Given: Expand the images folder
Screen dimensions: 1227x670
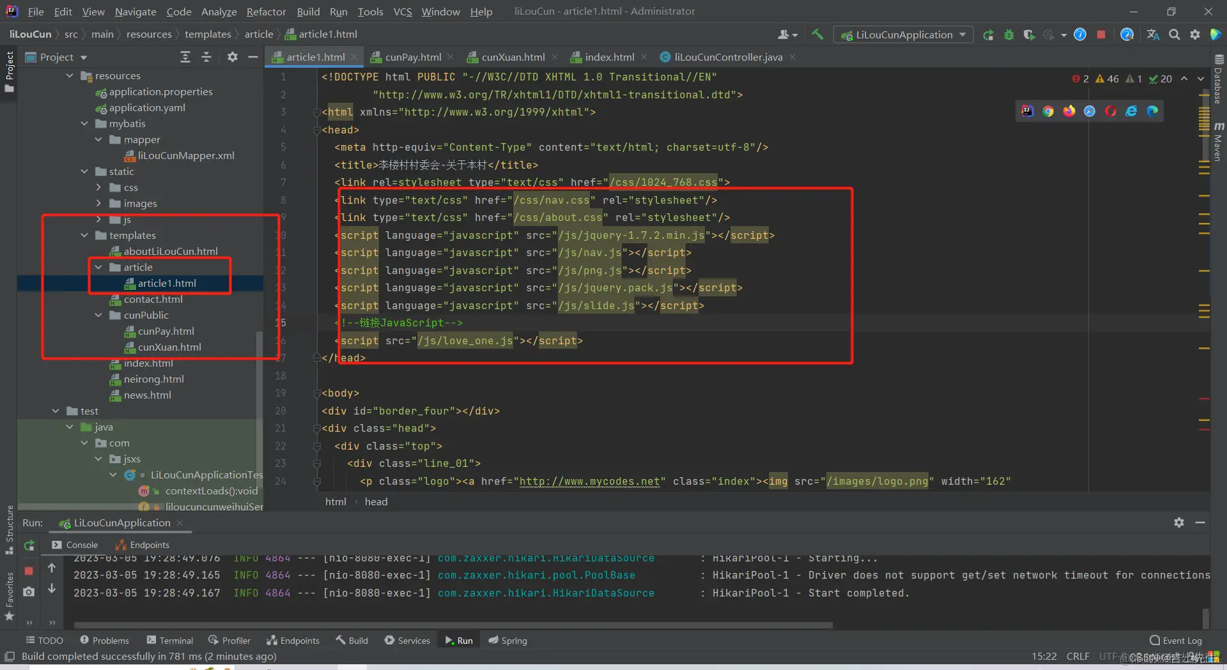Looking at the screenshot, I should (x=98, y=204).
